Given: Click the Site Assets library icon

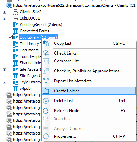Looking at the screenshot, I should tap(16, 69).
